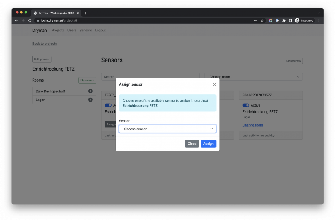Expand the browser tab search chevron

pos(319,13)
